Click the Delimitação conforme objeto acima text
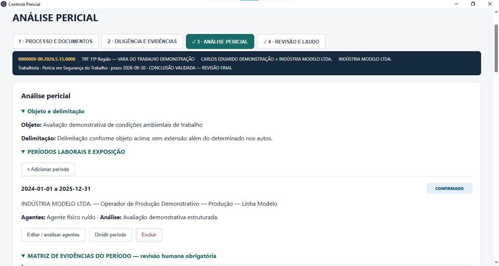This screenshot has height=266, width=499. (147, 138)
